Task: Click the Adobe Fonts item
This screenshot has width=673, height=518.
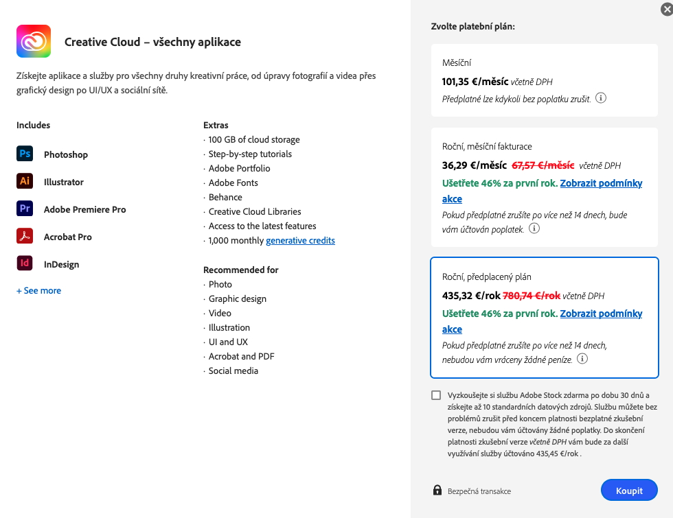Action: tap(233, 183)
